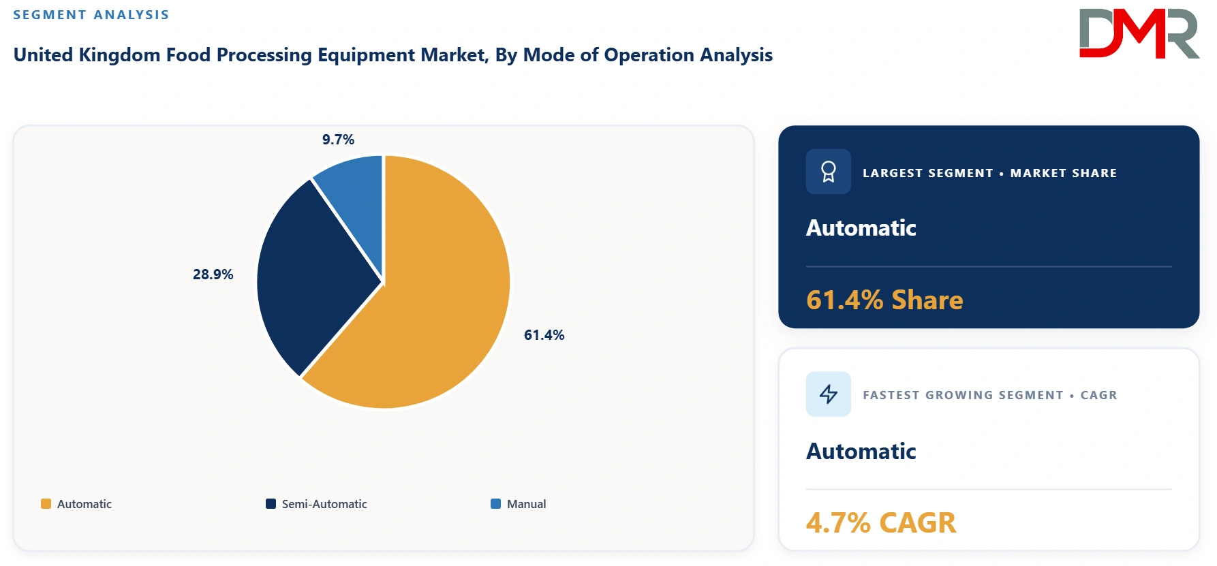The height and width of the screenshot is (566, 1217).
Task: Click the 9.7% pie label
Action: 338,140
